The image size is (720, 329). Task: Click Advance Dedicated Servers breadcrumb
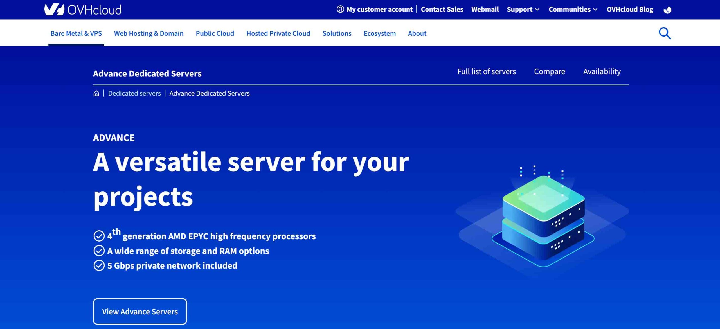click(210, 93)
